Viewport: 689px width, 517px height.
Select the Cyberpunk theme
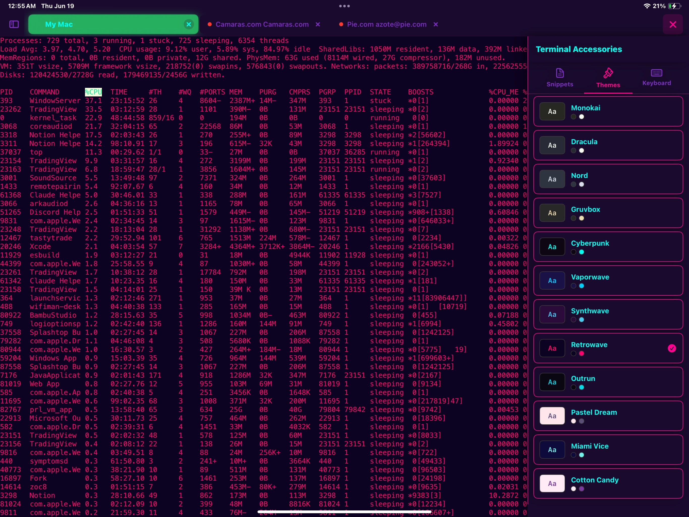(608, 247)
